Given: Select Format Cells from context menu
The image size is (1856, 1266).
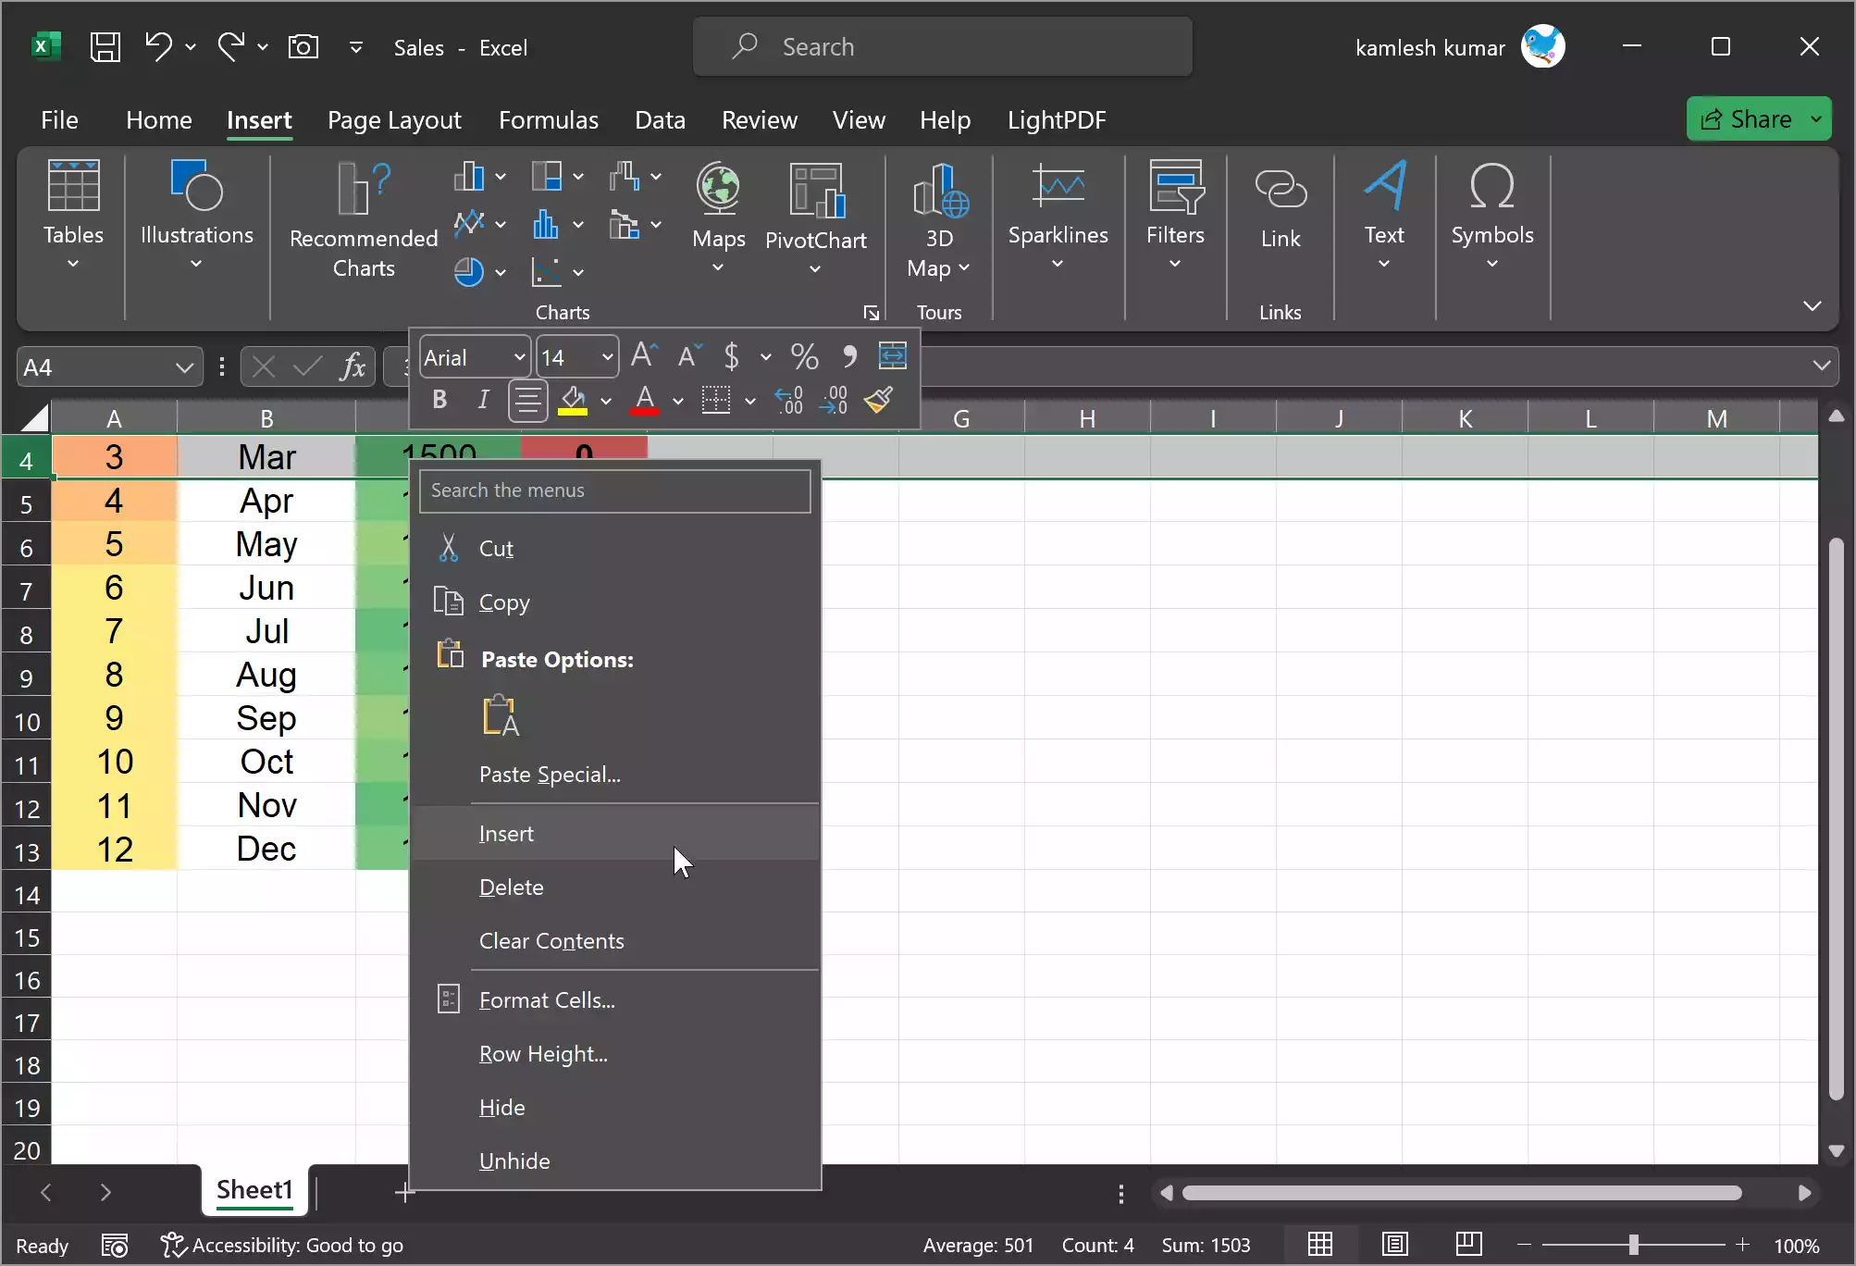Looking at the screenshot, I should point(547,998).
